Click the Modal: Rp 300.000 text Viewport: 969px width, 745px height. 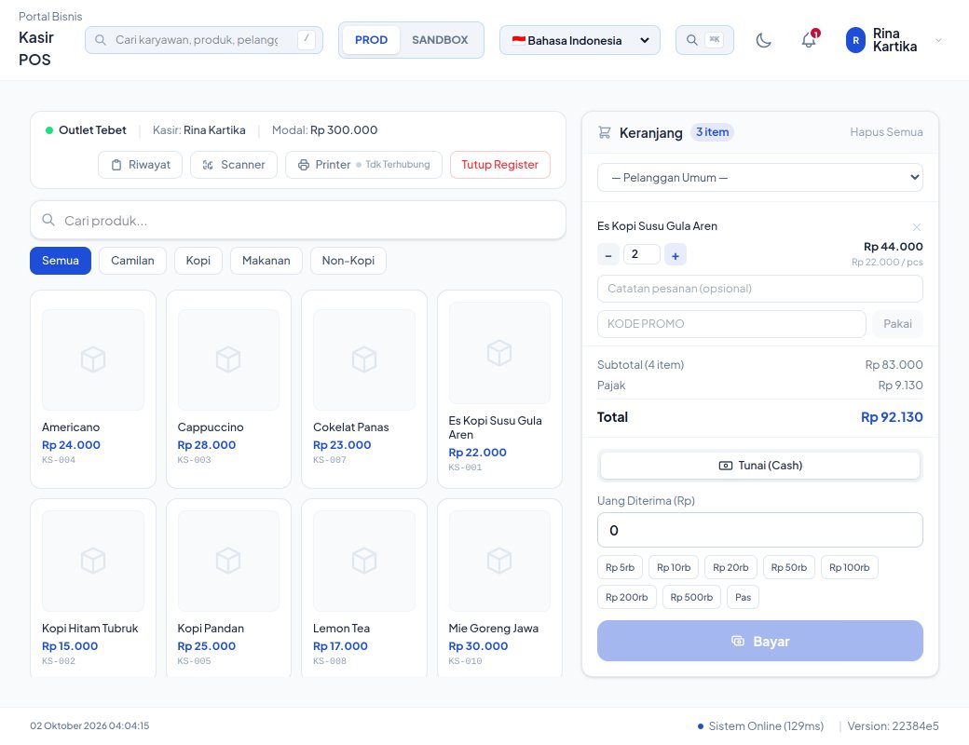(x=324, y=130)
